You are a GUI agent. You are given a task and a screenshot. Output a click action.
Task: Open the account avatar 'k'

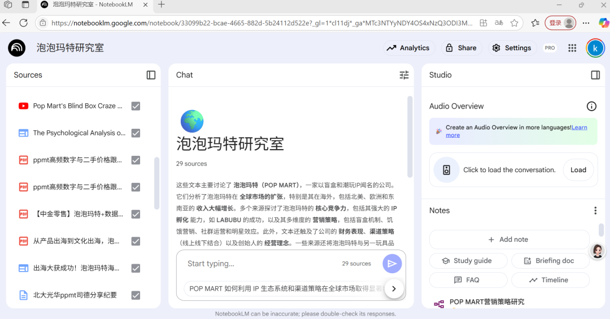point(595,48)
